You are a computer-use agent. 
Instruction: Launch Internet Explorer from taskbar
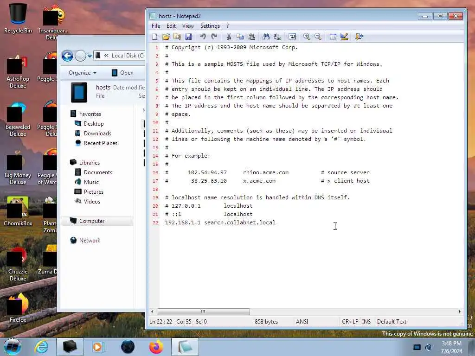tap(41, 347)
